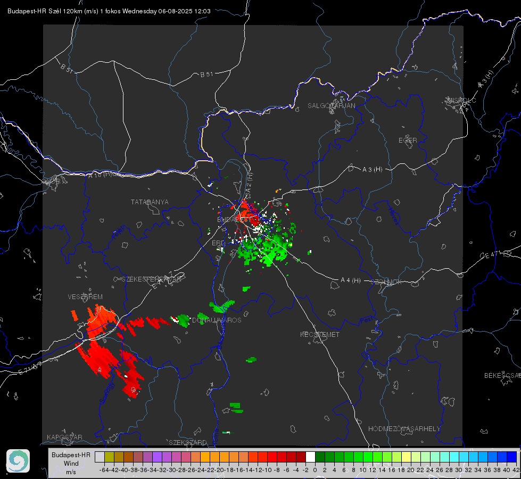Image resolution: width=521 pixels, height=479 pixels.
Task: Click the spiral weather service logo
Action: [x=18, y=461]
